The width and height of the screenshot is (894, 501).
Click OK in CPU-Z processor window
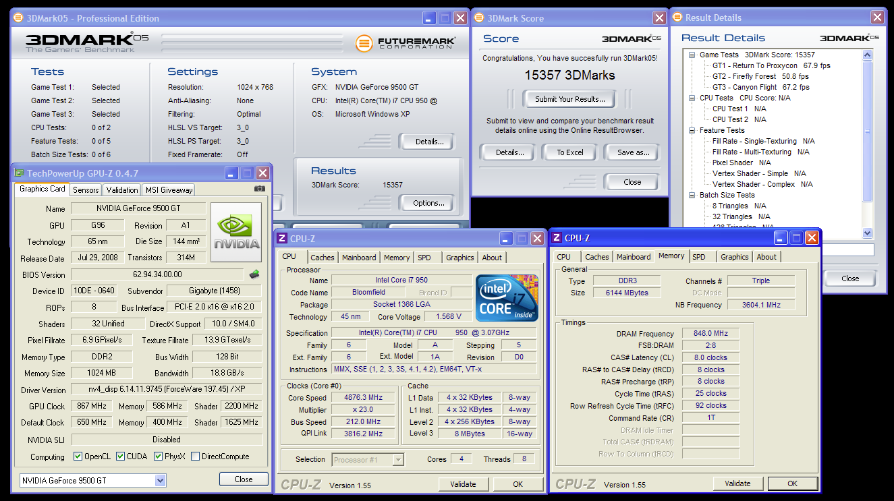tap(518, 484)
